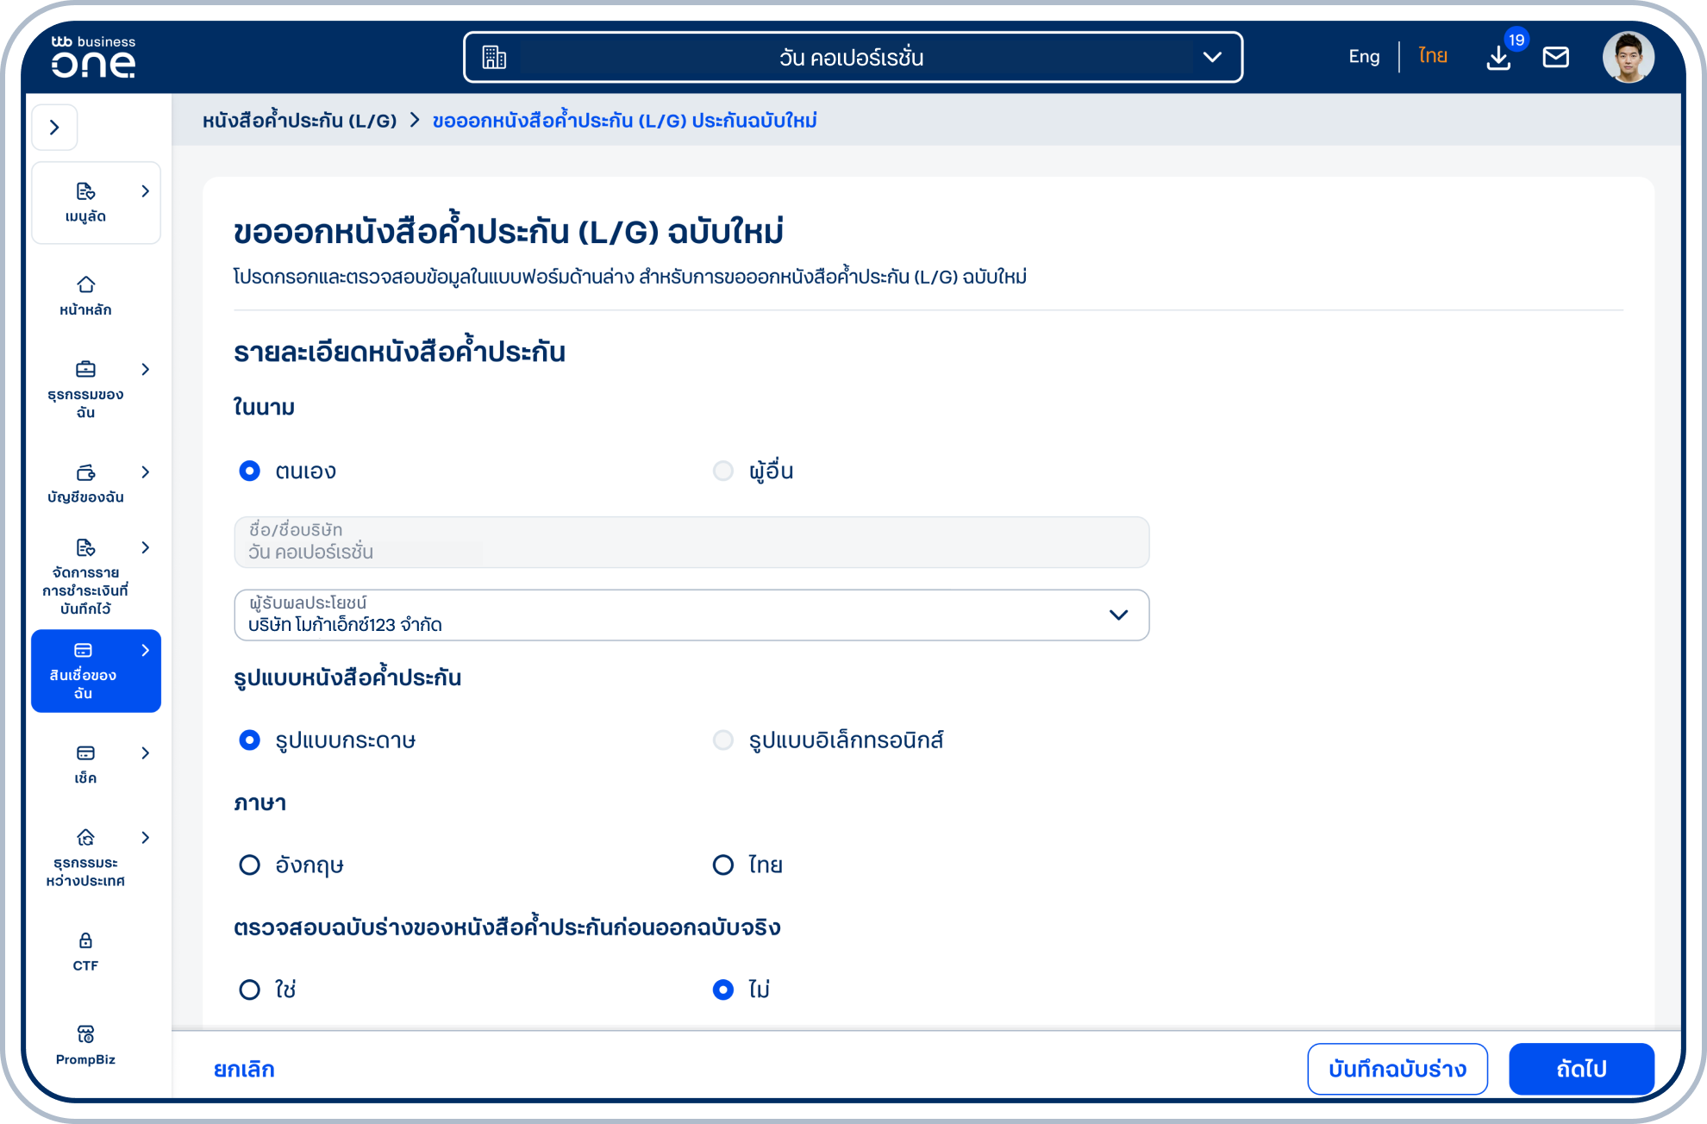Image resolution: width=1707 pixels, height=1124 pixels.
Task: Choose รูปแบบอิเล็กทรอนิกส์ guarantee format
Action: (x=722, y=740)
